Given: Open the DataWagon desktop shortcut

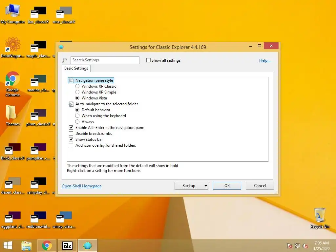Looking at the screenshot, I should (x=13, y=47).
